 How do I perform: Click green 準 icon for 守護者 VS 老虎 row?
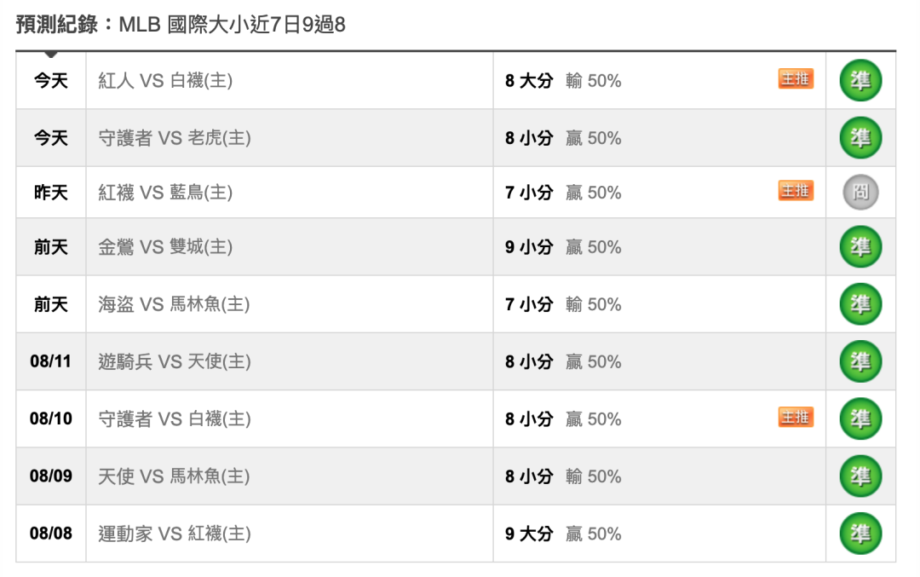[860, 138]
